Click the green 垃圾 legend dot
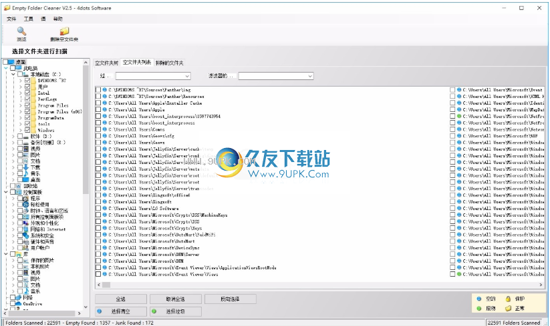This screenshot has height=326, width=550. [478, 308]
